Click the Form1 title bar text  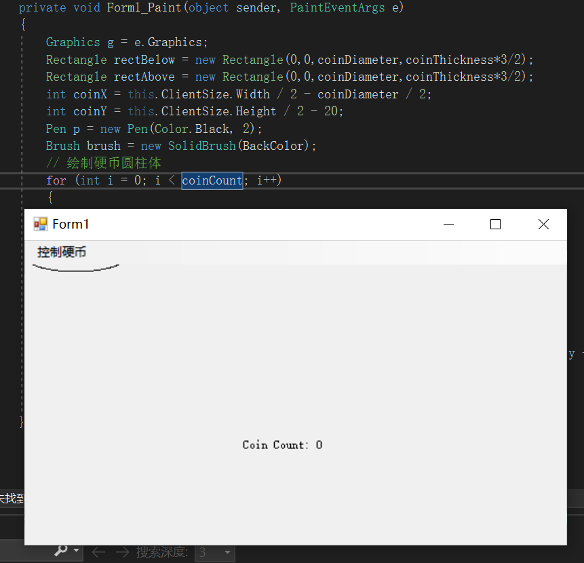[x=71, y=225]
